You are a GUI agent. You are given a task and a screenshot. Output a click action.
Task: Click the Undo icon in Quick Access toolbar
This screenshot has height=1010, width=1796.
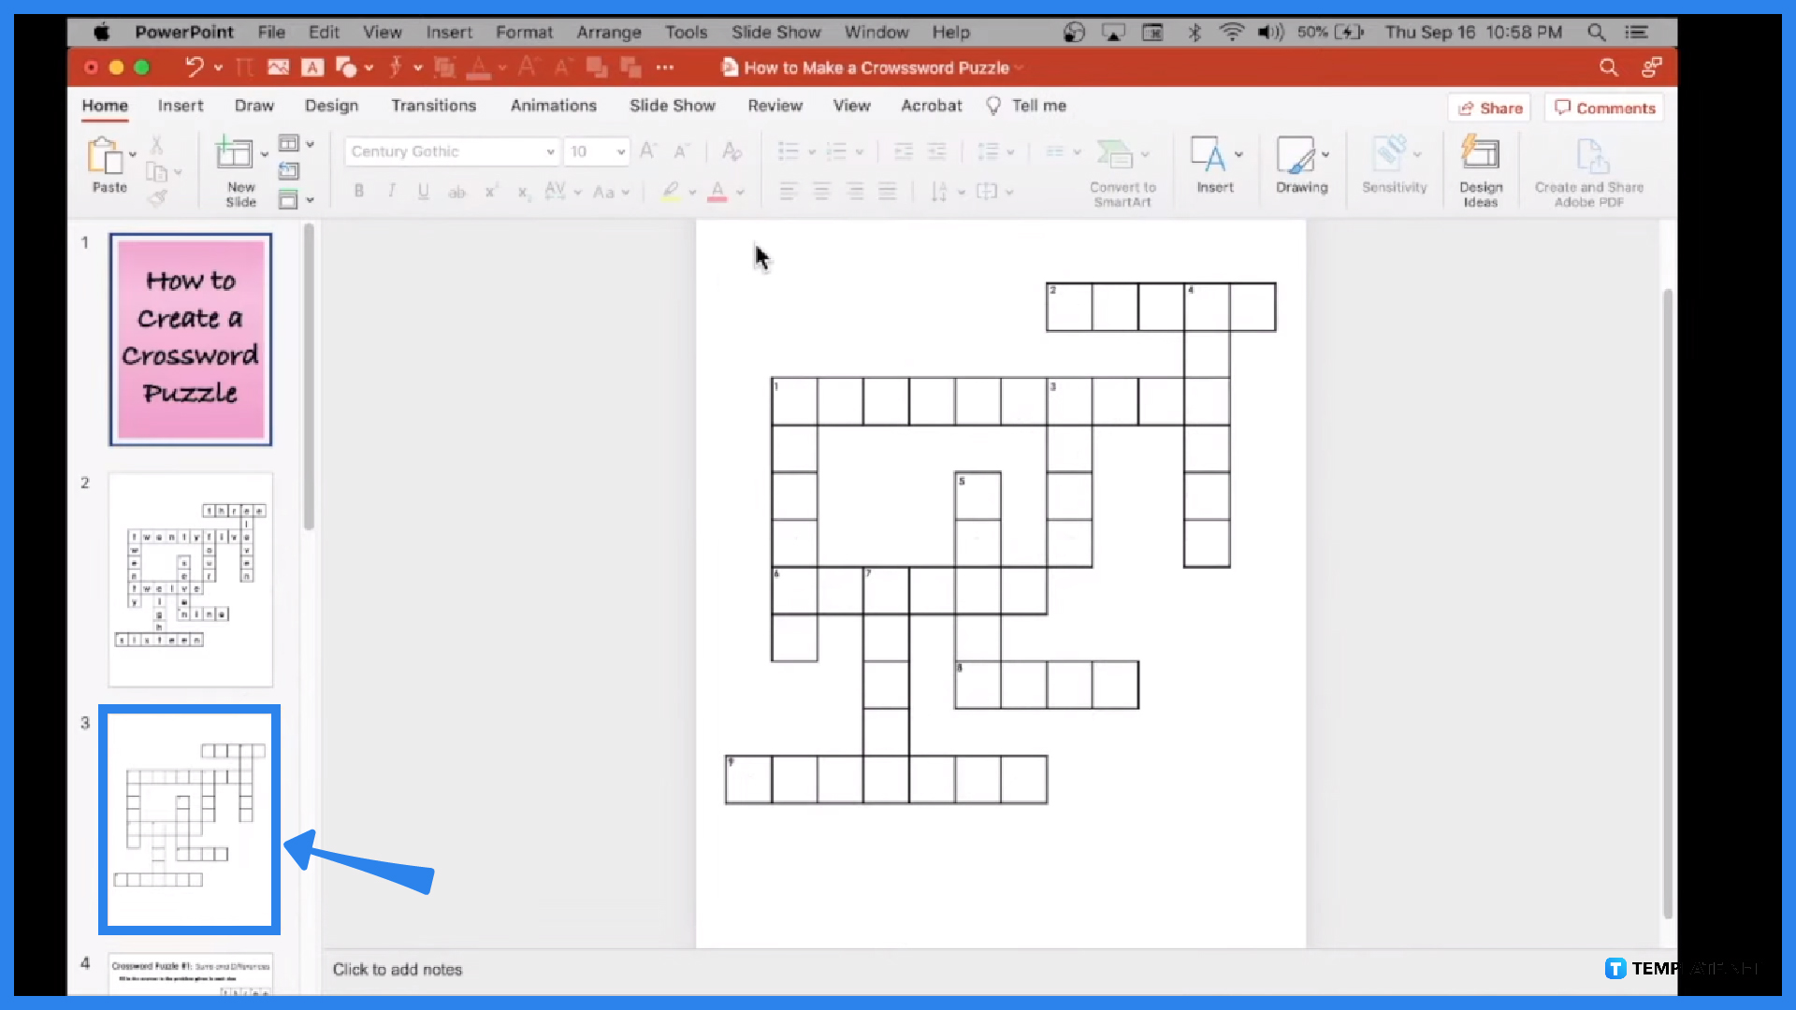click(x=191, y=68)
